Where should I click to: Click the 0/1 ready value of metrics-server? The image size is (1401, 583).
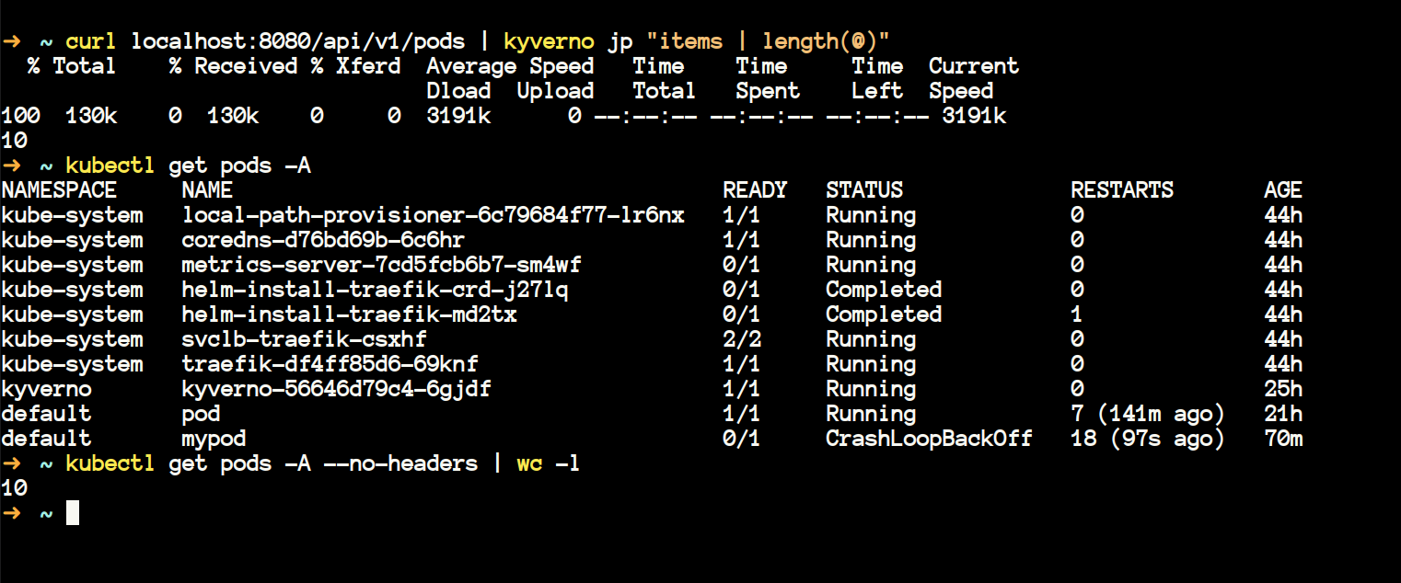coord(742,265)
